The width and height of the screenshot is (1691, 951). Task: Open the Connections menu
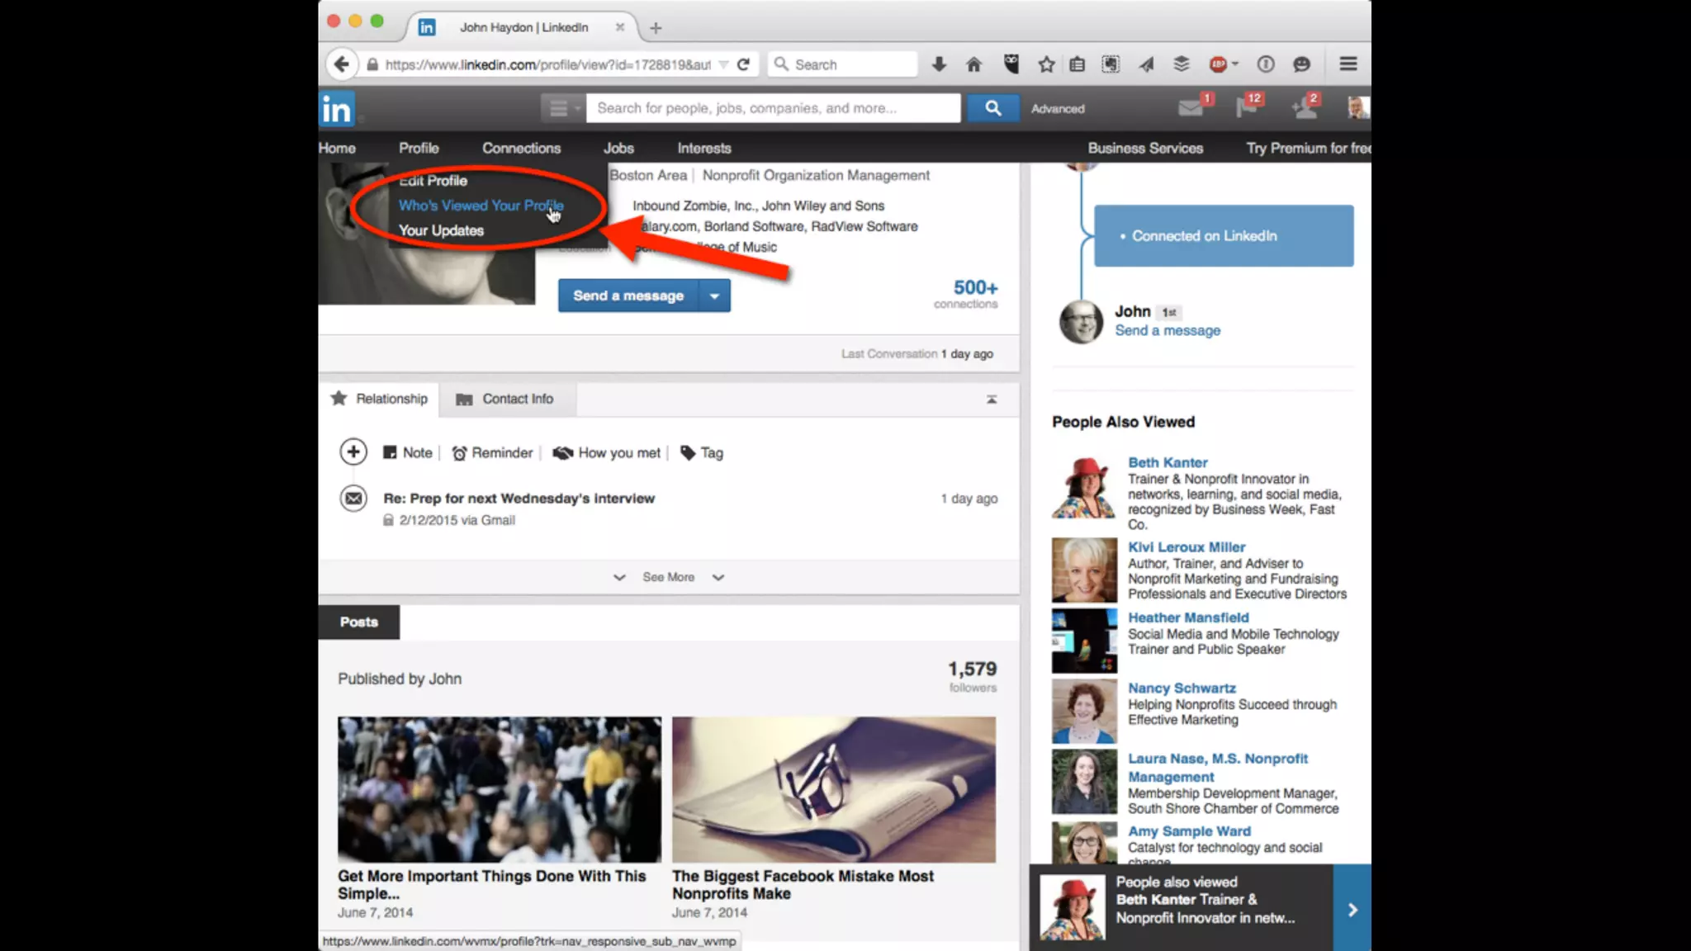(x=522, y=149)
